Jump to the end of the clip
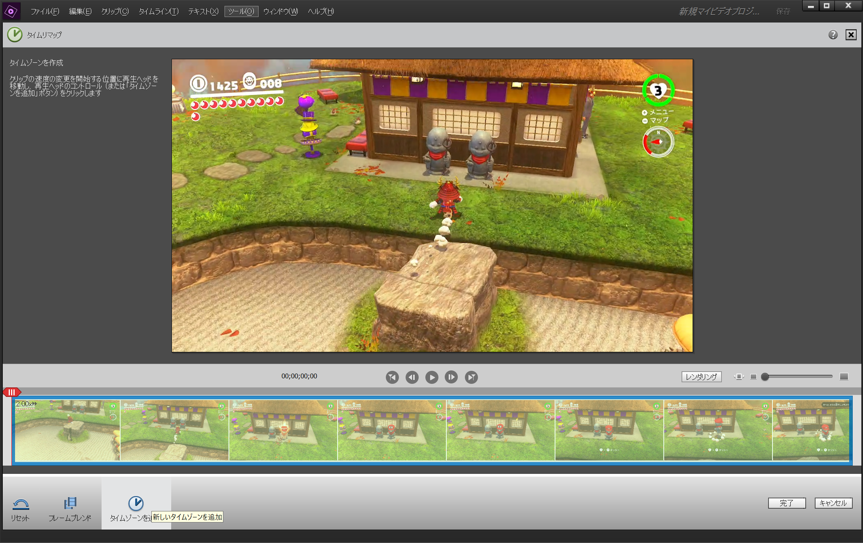 471,377
